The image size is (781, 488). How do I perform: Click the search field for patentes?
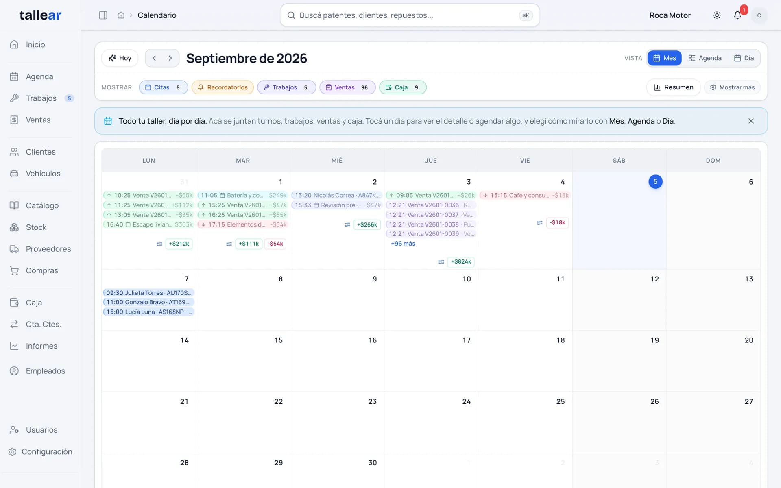410,15
